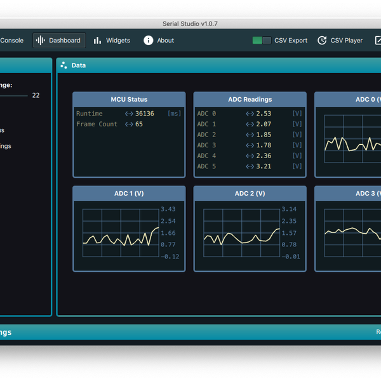Image resolution: width=381 pixels, height=381 pixels.
Task: Click the ADC 1 (V) graph plot
Action: 121,232
